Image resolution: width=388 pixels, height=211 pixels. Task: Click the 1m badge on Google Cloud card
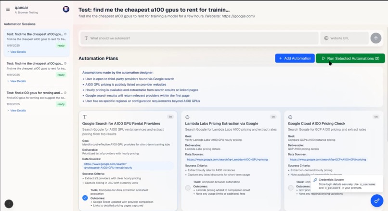coord(376,117)
